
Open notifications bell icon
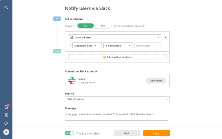[6, 107]
